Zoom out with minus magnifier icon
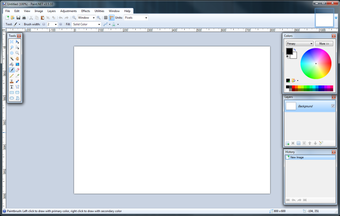Screen dimensions: 340x216 tap(74, 18)
